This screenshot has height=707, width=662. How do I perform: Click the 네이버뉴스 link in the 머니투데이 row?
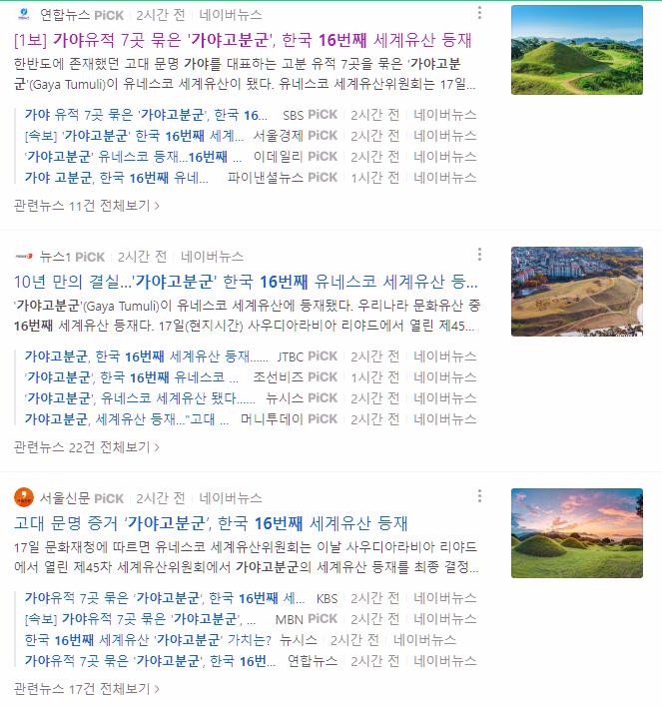tap(445, 419)
